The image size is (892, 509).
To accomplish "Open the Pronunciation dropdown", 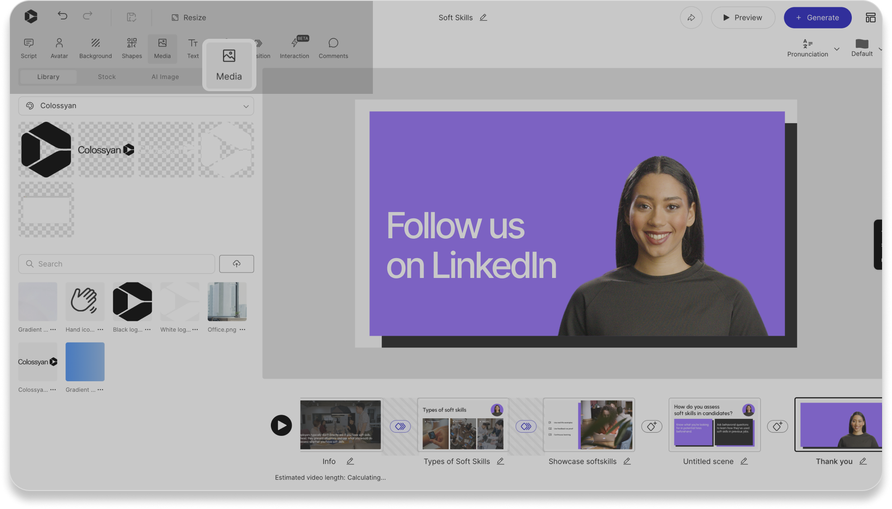I will (x=813, y=48).
